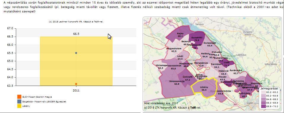Click the yellow Lébény legend swatch
The height and width of the screenshot is (113, 284).
[x=19, y=106]
